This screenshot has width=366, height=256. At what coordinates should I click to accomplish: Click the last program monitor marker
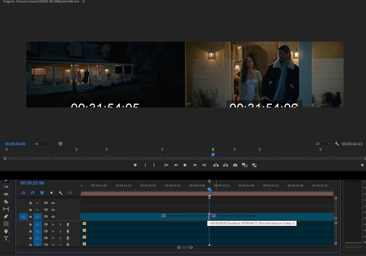tap(320, 149)
